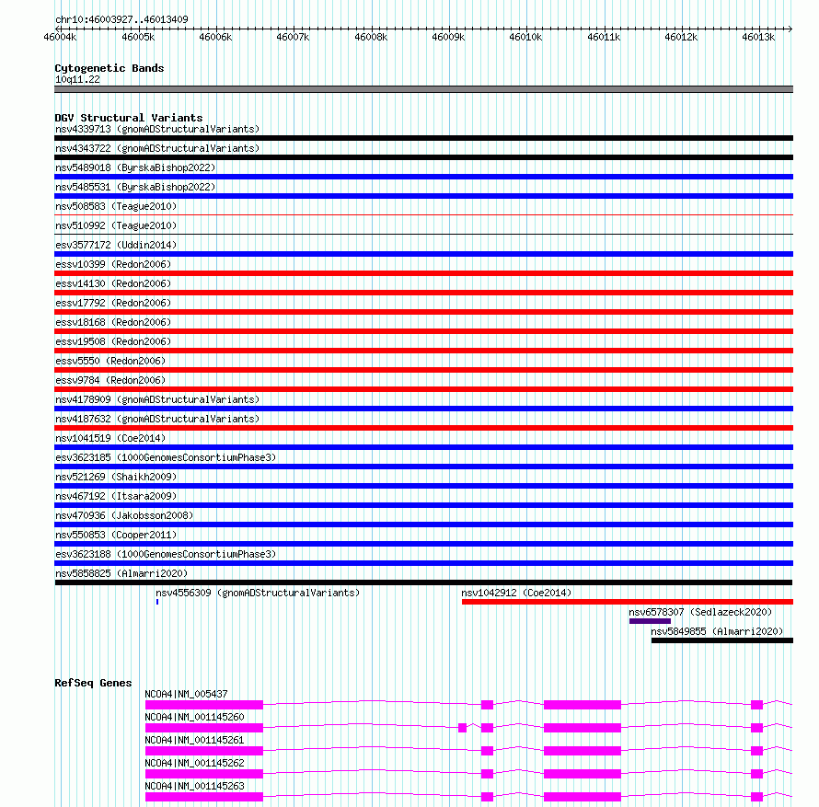Screen dimensions: 819x807
Task: Select esv3623188 1000Genomes variant label
Action: (166, 554)
